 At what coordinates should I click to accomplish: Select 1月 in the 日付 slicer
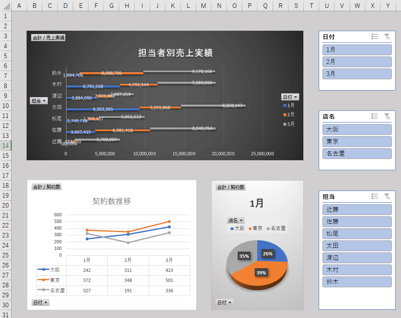(357, 50)
